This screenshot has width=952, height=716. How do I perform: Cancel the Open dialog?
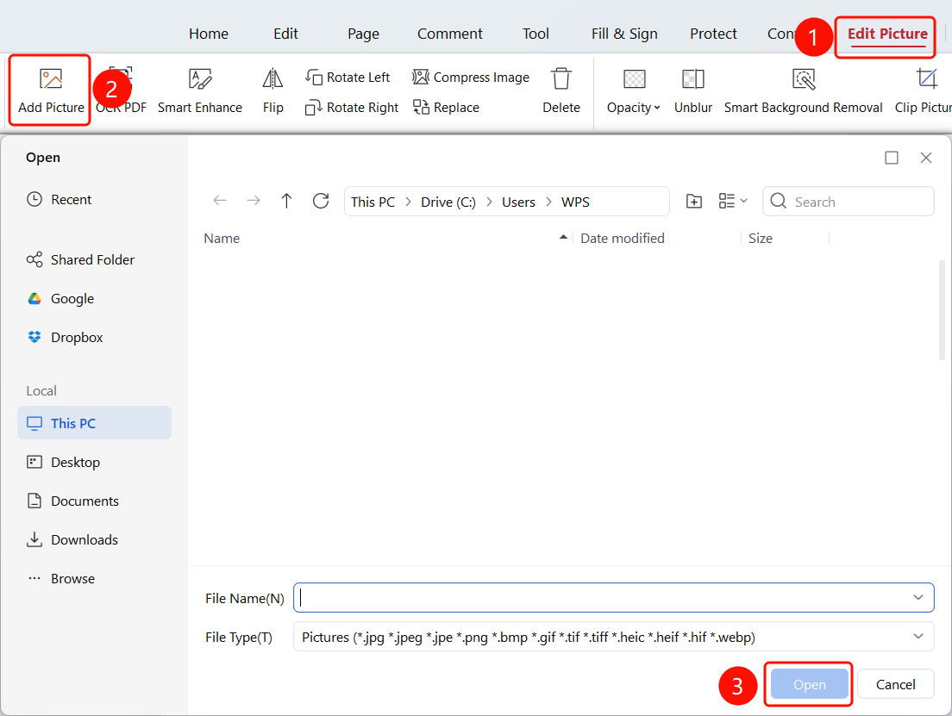pos(896,684)
